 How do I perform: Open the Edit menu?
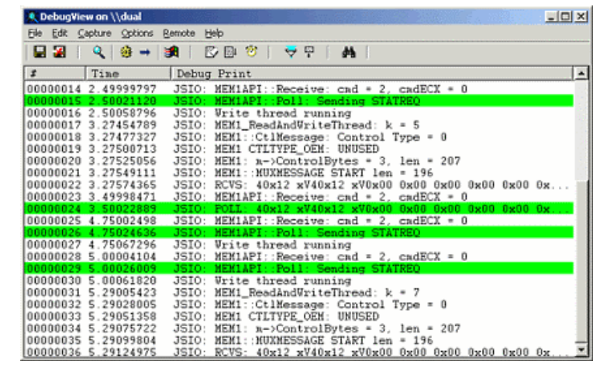(x=60, y=33)
